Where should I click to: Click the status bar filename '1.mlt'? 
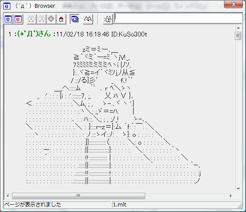click(119, 205)
